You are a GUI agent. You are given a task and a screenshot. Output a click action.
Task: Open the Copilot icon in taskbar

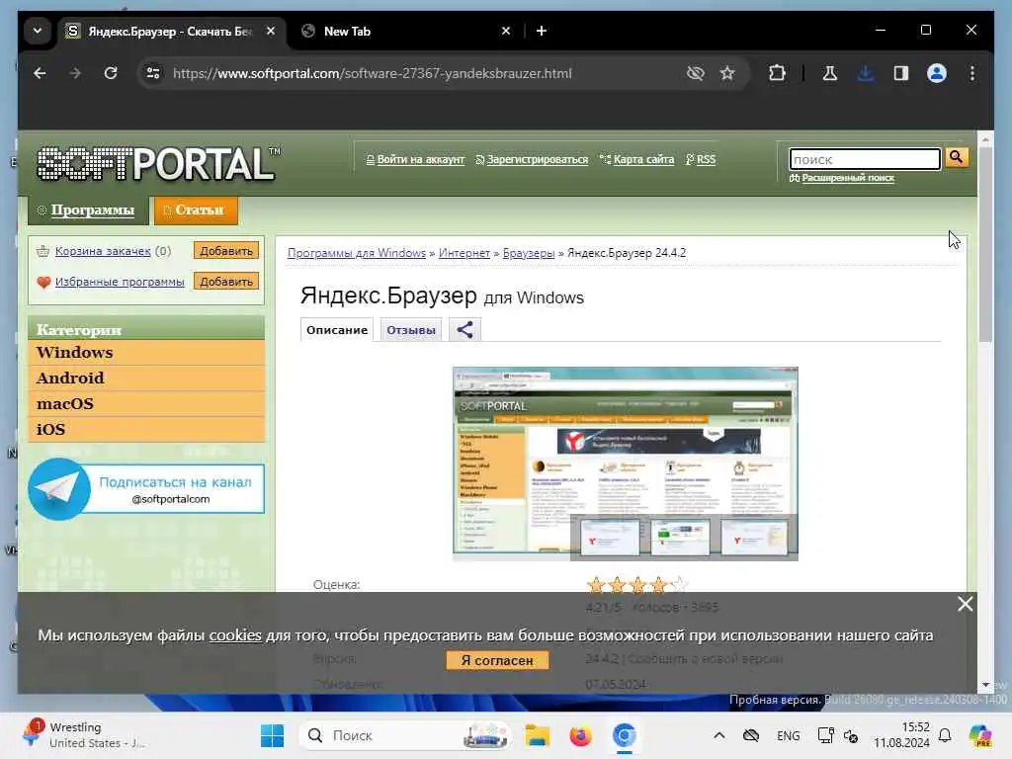point(979,735)
